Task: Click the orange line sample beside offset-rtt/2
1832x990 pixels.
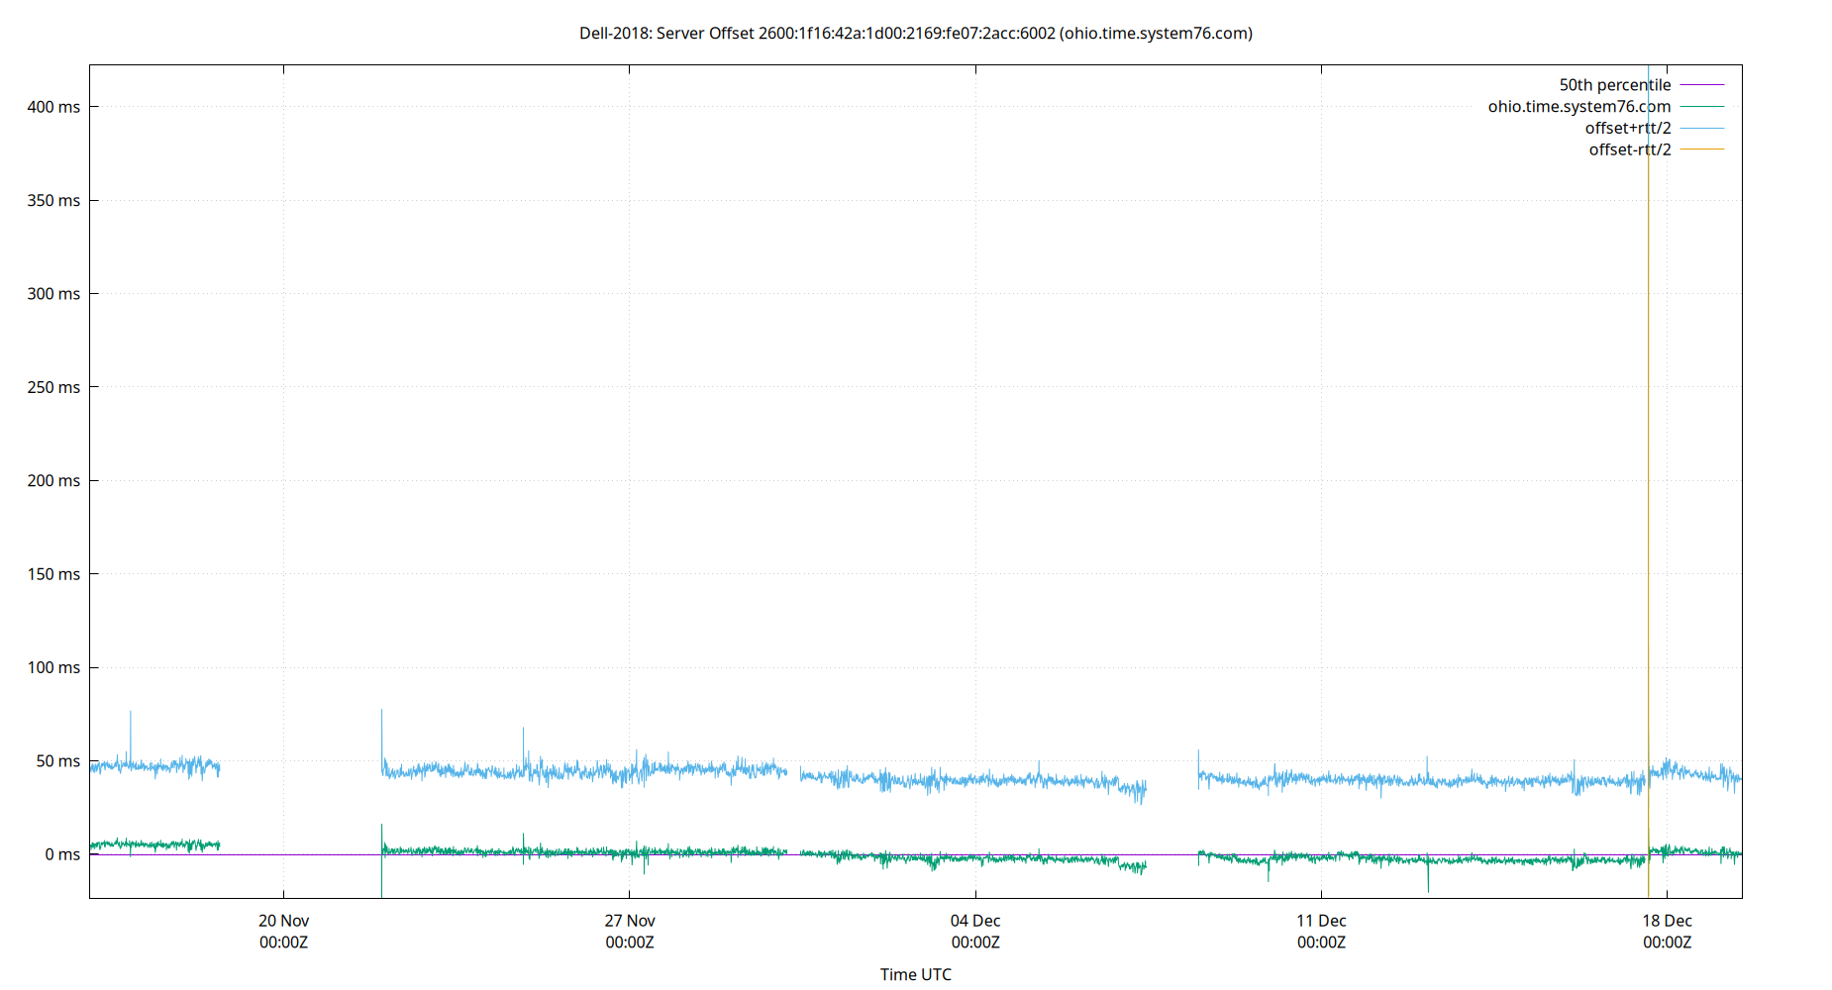Action: click(1700, 148)
